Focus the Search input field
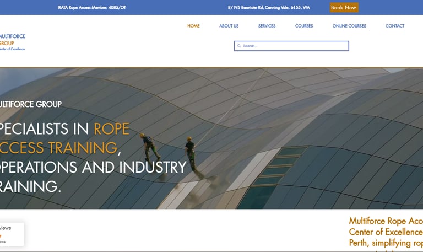The height and width of the screenshot is (252, 423). point(291,46)
